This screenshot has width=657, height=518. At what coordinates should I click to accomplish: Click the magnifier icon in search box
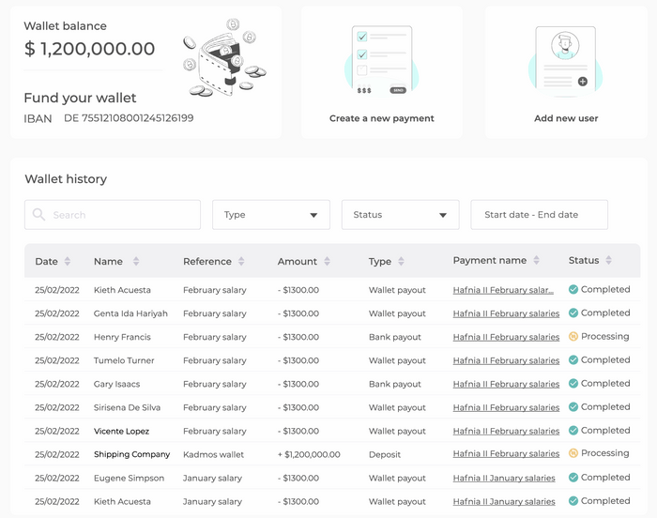(38, 215)
